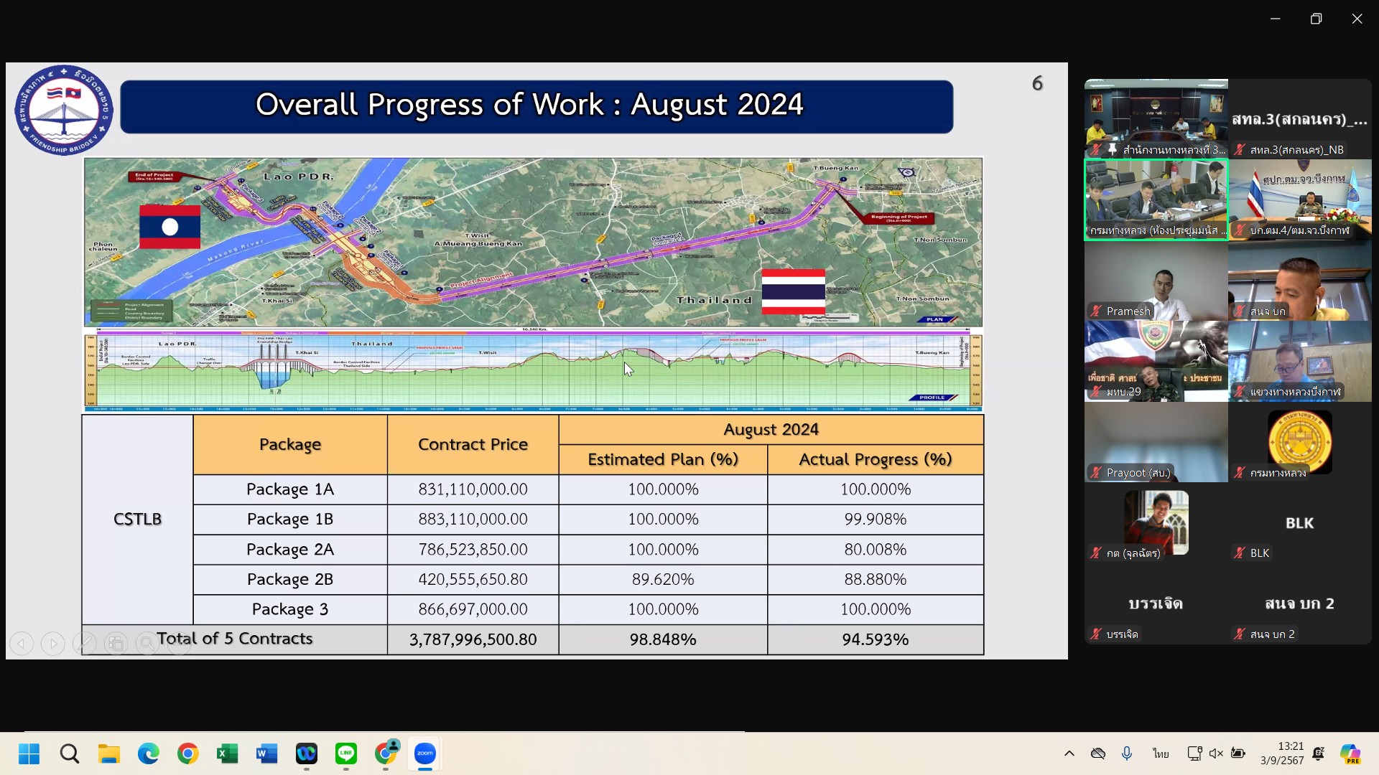Screen dimensions: 1379x775
Task: Expand the hidden system tray icons chevron
Action: [x=1069, y=753]
